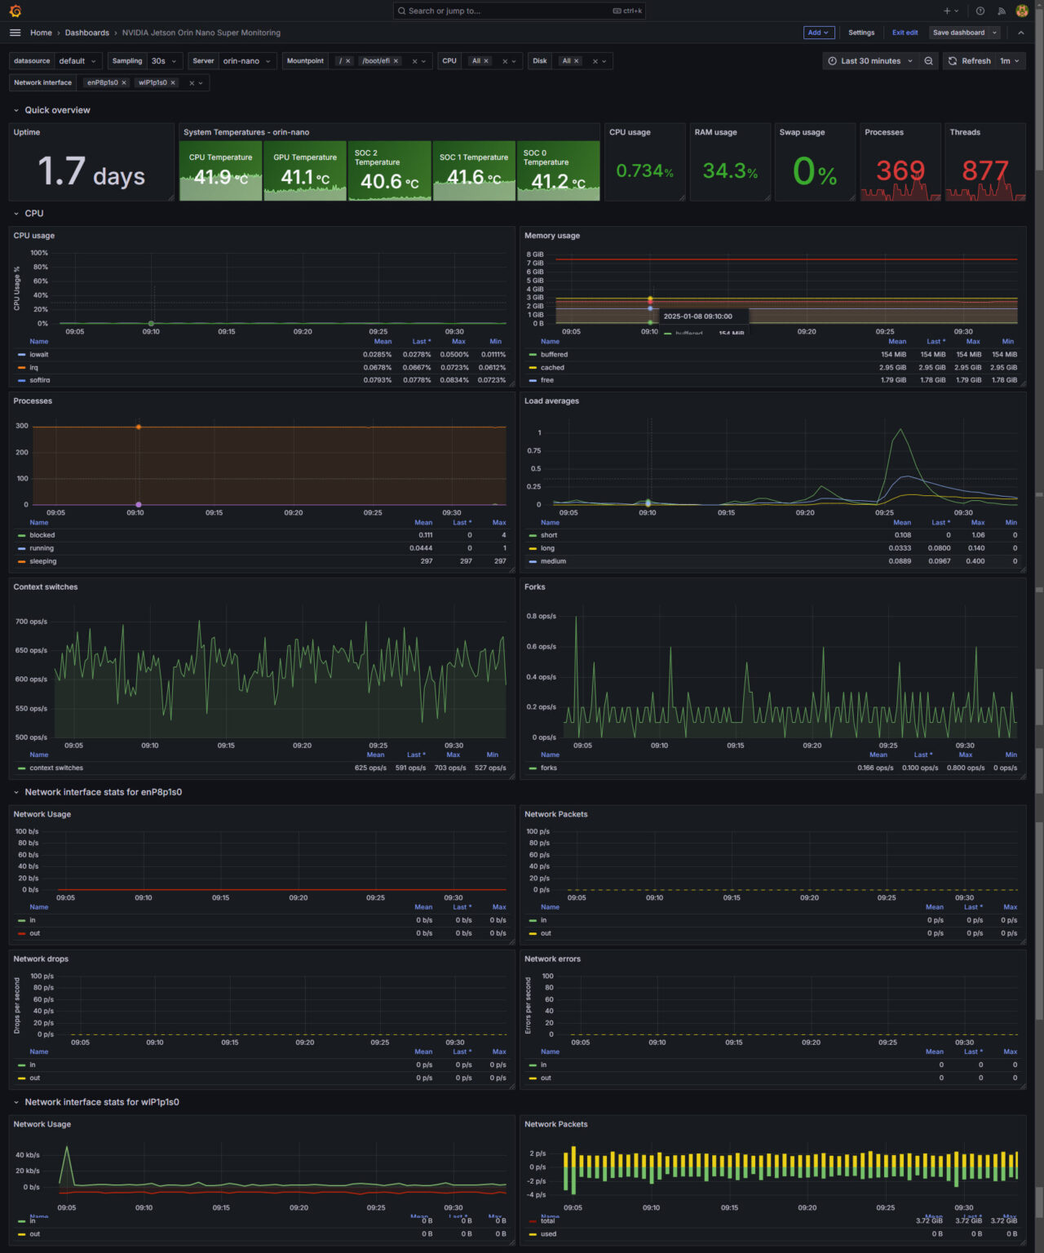Viewport: 1044px width, 1253px height.
Task: Go to Home via the breadcrumb
Action: (x=41, y=33)
